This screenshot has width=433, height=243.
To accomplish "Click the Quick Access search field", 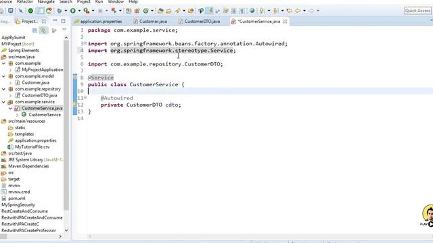I will pyautogui.click(x=417, y=11).
